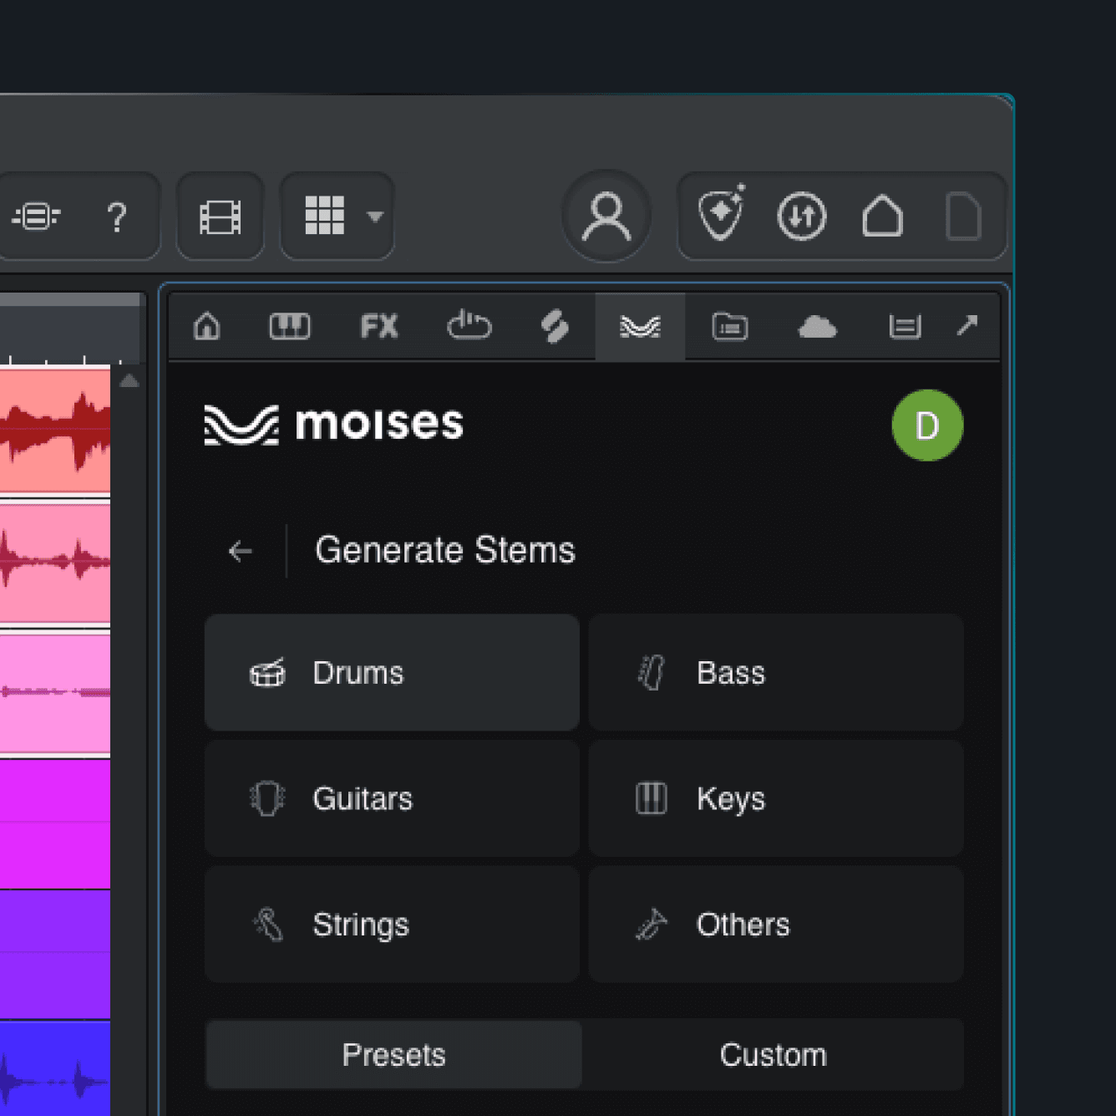Click the toolbar icon left of help
The height and width of the screenshot is (1116, 1116).
point(36,217)
